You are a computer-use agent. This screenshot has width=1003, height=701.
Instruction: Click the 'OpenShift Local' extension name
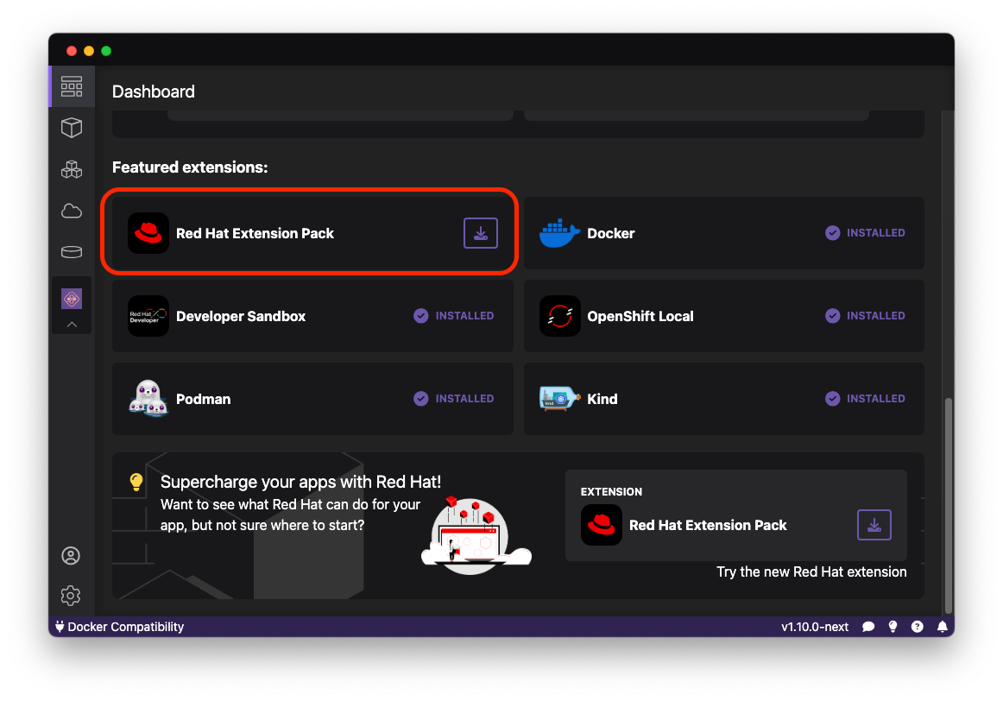click(640, 316)
